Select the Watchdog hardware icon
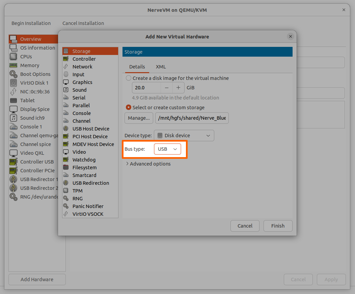 pyautogui.click(x=66, y=160)
